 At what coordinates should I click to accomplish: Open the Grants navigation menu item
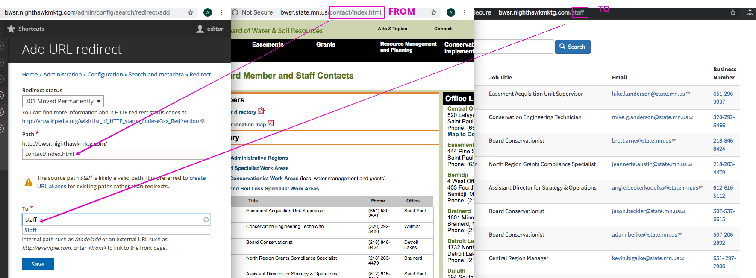pyautogui.click(x=326, y=44)
